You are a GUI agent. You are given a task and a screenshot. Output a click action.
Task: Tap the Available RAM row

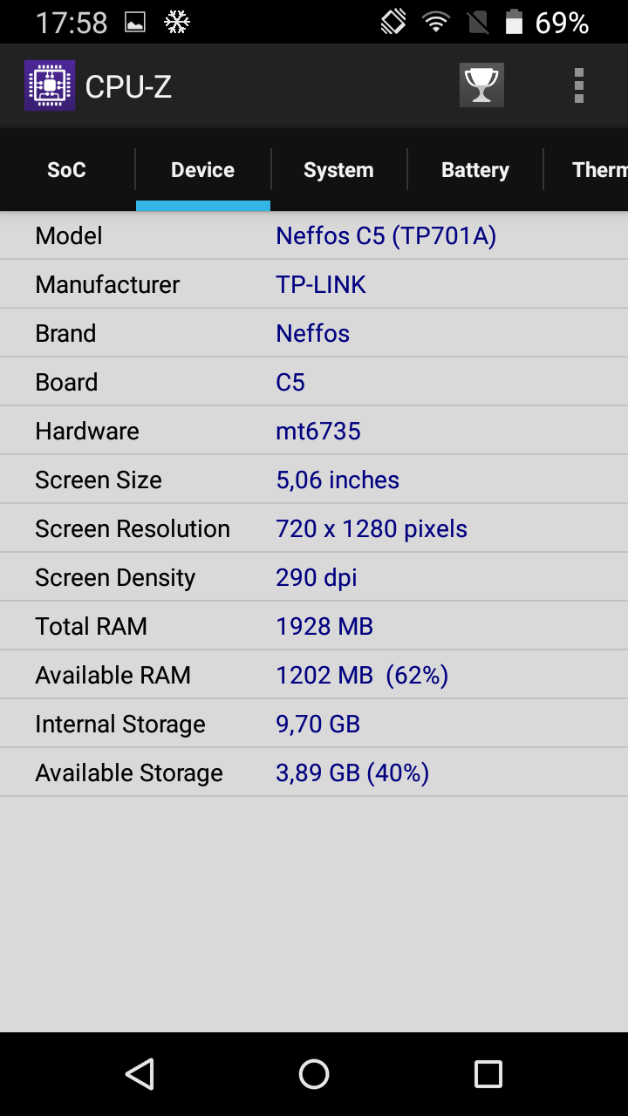point(314,675)
